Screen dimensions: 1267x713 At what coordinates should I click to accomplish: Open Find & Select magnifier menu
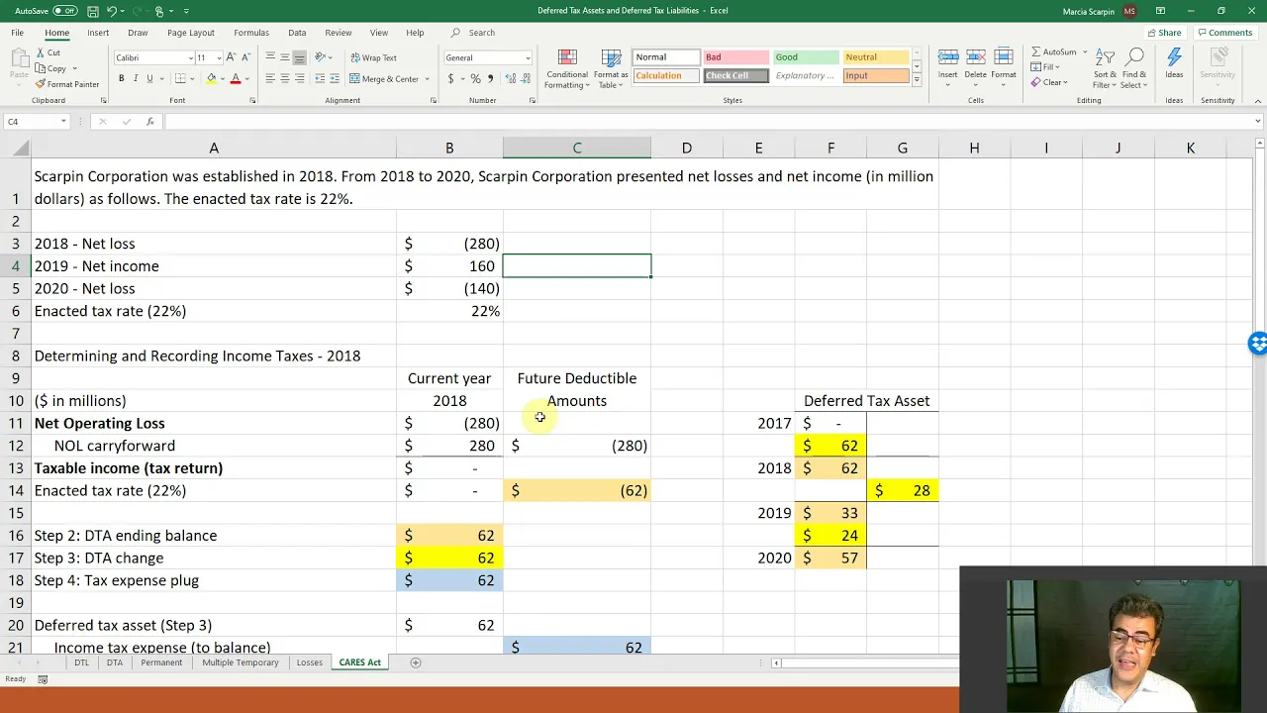tap(1134, 67)
